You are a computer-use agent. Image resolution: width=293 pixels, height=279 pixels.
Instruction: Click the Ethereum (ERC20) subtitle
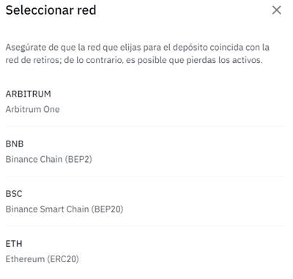click(x=42, y=259)
